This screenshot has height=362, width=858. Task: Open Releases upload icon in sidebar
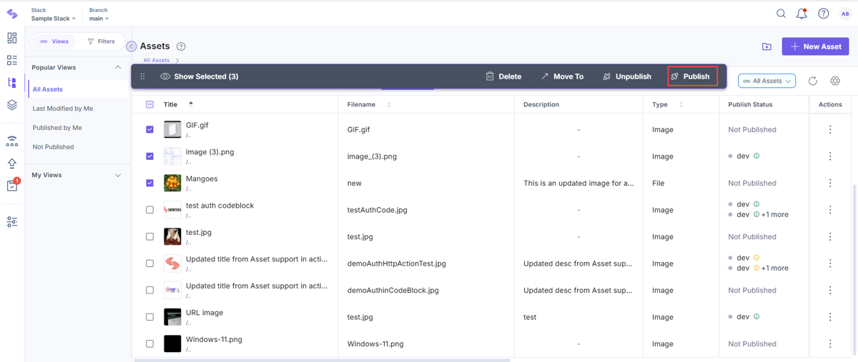[x=12, y=163]
